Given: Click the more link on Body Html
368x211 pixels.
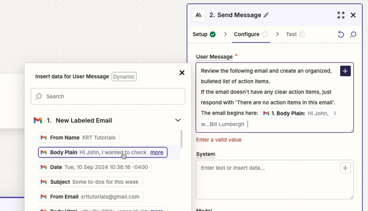Looking at the screenshot, I should 157,210.
